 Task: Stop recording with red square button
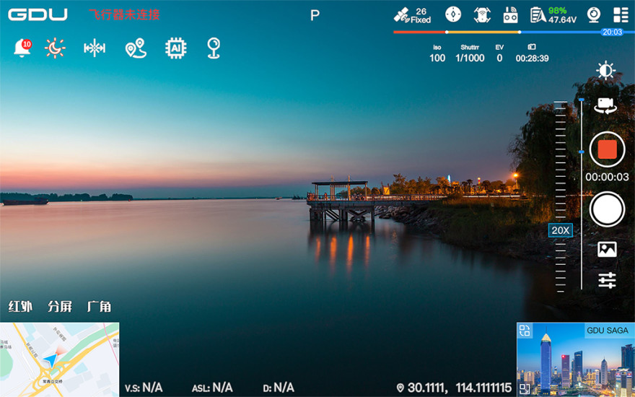607,149
